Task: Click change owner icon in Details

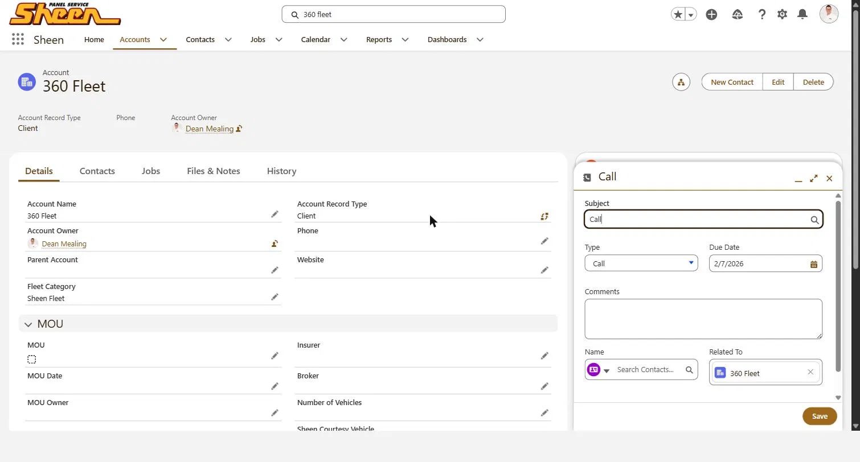Action: click(x=275, y=244)
